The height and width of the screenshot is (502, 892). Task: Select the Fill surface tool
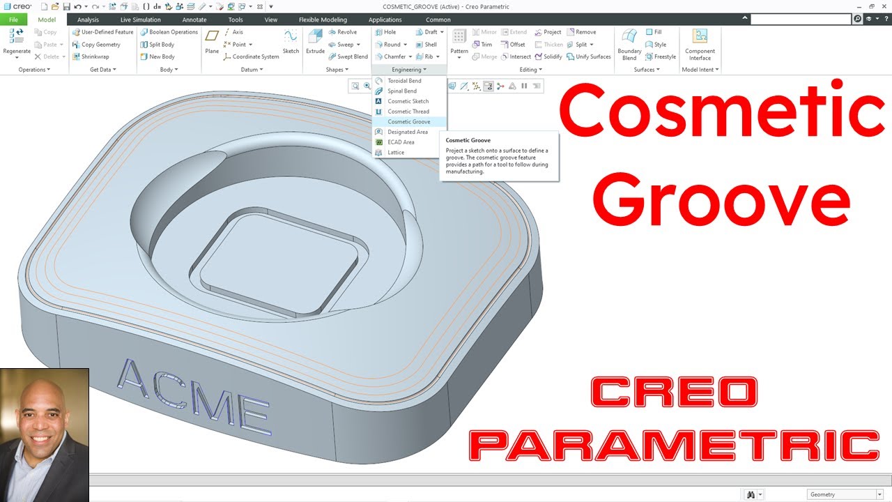tap(654, 32)
